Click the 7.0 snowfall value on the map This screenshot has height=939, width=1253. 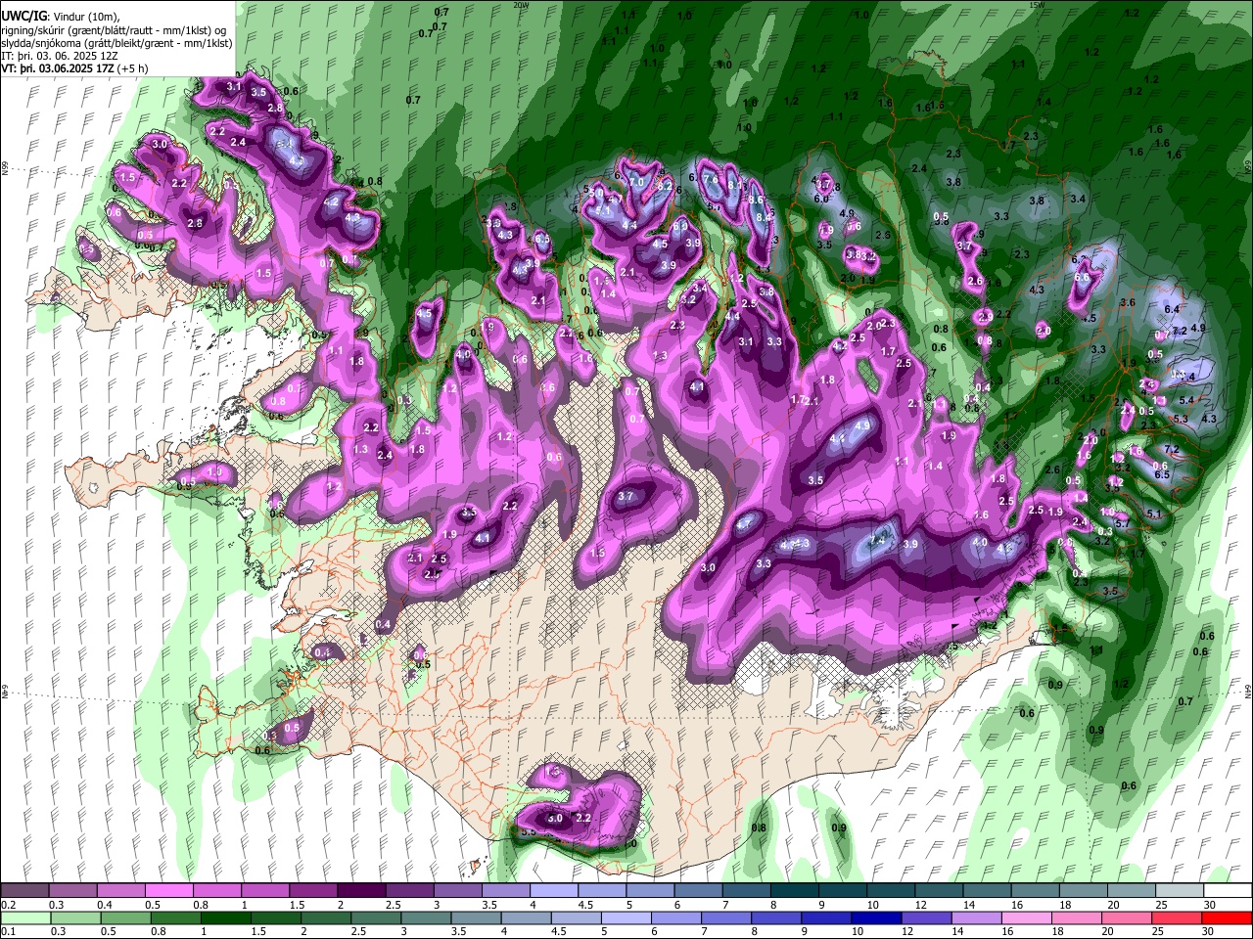pos(636,182)
